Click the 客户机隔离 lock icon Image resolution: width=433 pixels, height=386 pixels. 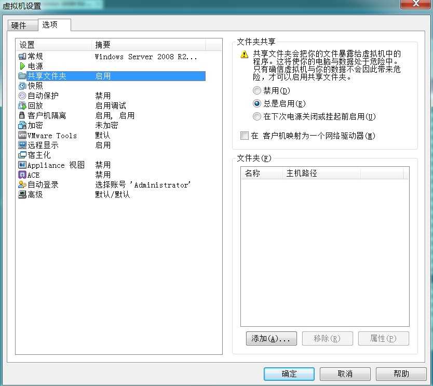22,115
